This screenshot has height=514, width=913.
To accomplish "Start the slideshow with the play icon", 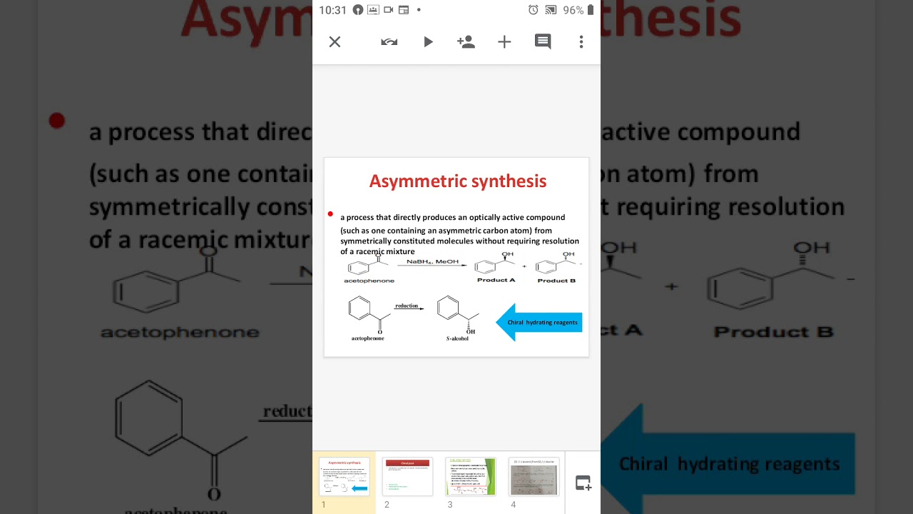I will pyautogui.click(x=428, y=42).
